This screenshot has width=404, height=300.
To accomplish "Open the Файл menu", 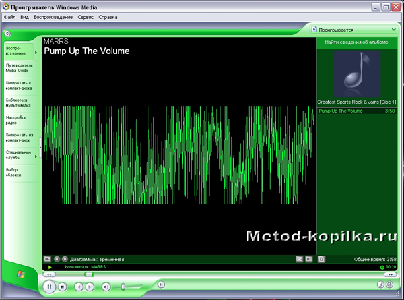I will tap(10, 17).
